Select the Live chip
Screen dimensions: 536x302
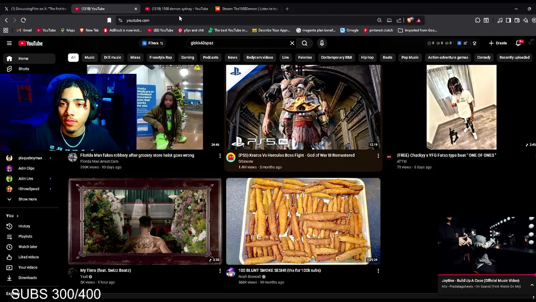coord(285,57)
